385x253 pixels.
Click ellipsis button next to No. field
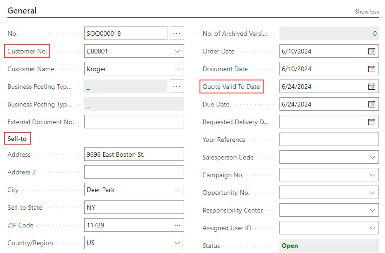click(177, 33)
